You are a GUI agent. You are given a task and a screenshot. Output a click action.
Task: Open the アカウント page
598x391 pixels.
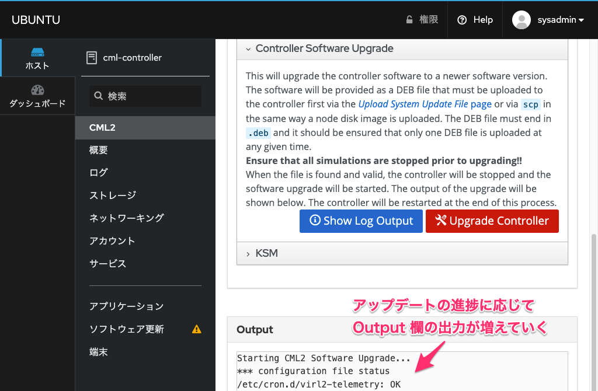tap(112, 241)
